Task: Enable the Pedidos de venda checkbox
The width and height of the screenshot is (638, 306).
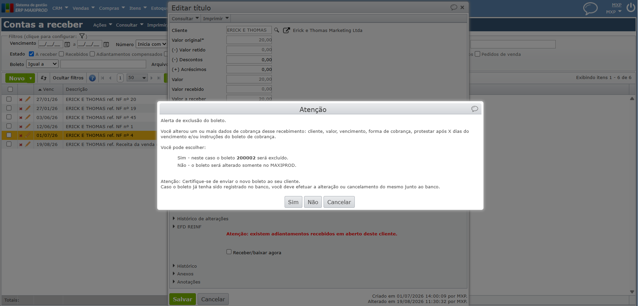Action: click(x=477, y=54)
